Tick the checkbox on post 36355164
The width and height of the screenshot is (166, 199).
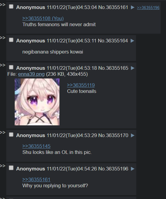[11, 40]
